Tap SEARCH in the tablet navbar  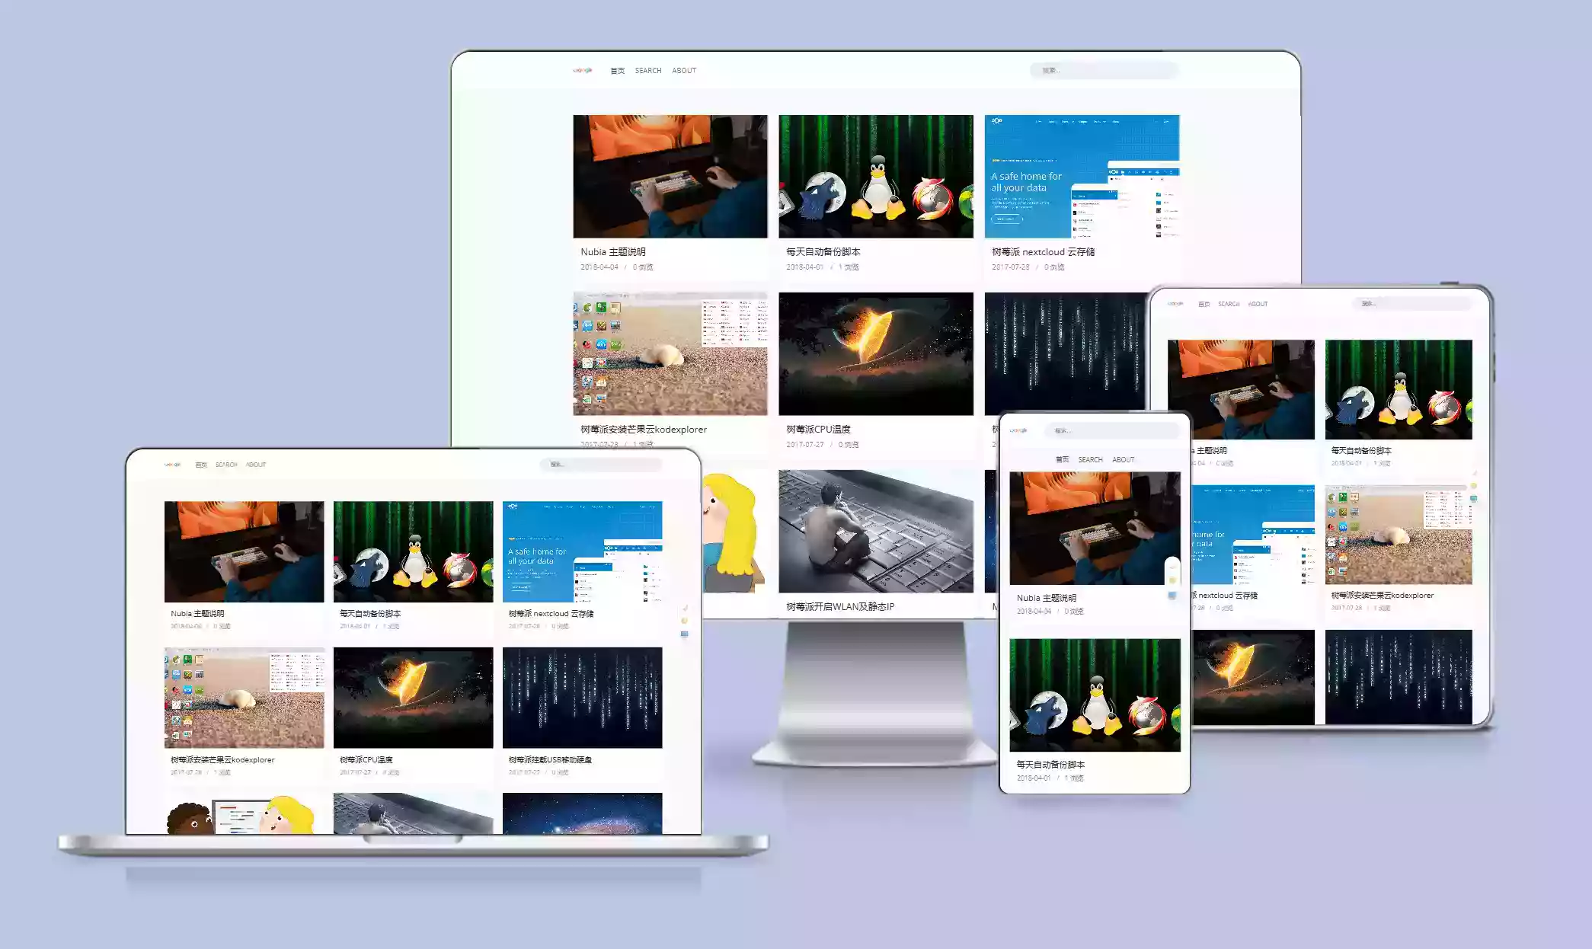(x=1229, y=304)
